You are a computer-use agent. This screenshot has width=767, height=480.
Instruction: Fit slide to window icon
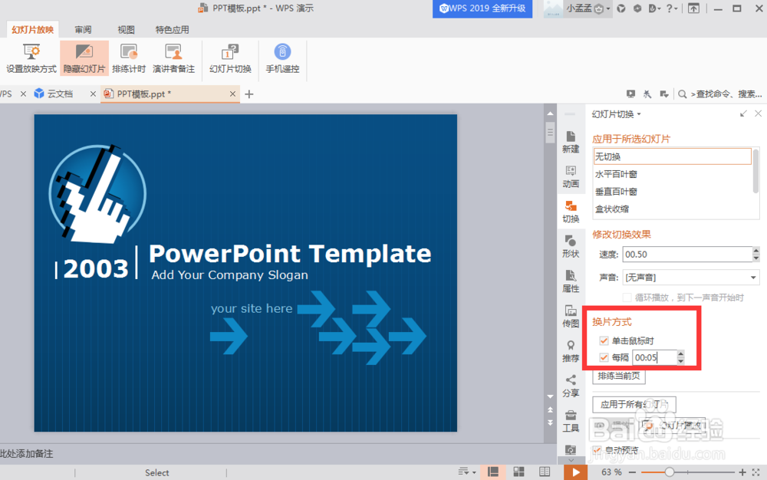[755, 472]
